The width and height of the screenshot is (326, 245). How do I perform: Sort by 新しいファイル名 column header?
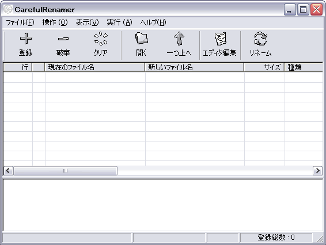195,67
